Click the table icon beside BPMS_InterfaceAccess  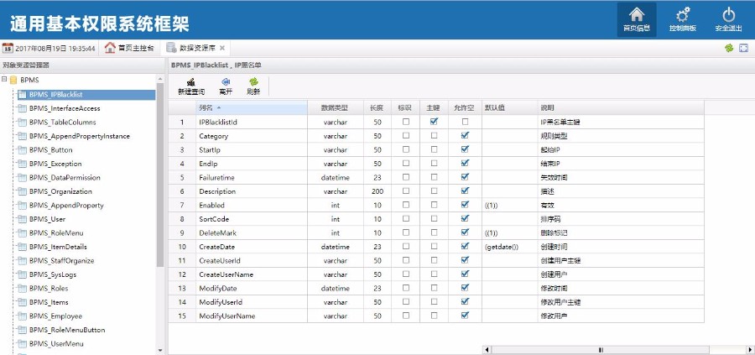pyautogui.click(x=22, y=108)
